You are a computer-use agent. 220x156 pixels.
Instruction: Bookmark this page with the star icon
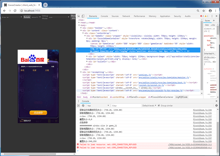pyautogui.click(x=204, y=11)
